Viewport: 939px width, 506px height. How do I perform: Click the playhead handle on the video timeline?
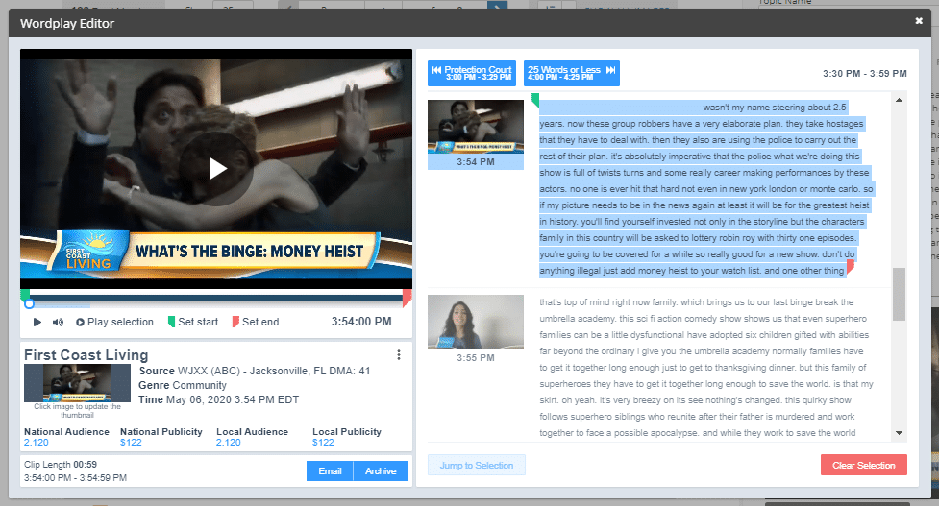tap(29, 303)
